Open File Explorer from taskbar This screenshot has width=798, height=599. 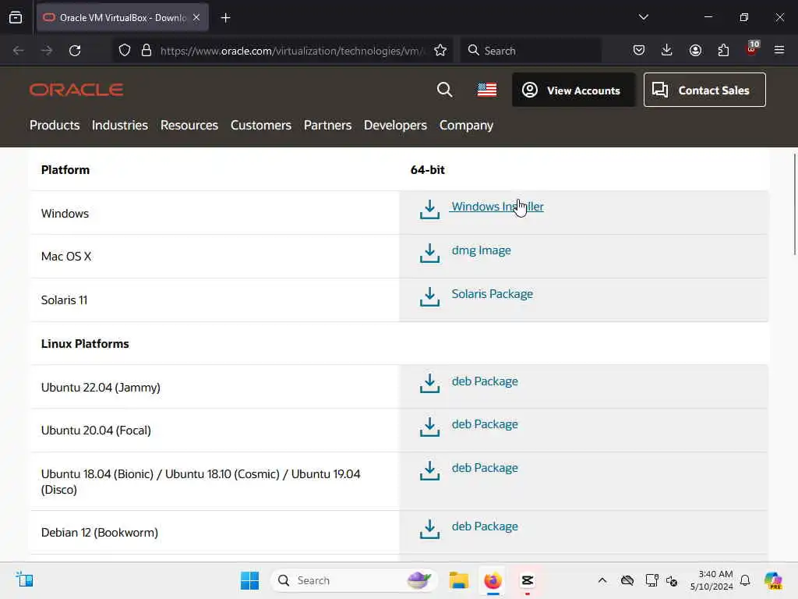pos(458,580)
